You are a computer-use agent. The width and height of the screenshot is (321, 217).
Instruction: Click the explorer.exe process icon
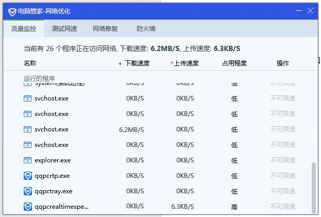(x=28, y=160)
